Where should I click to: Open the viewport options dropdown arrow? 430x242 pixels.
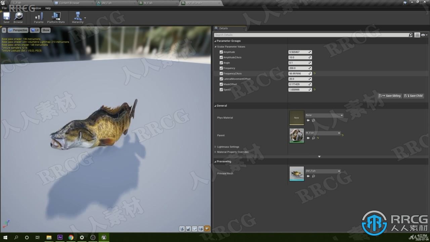pyautogui.click(x=4, y=30)
